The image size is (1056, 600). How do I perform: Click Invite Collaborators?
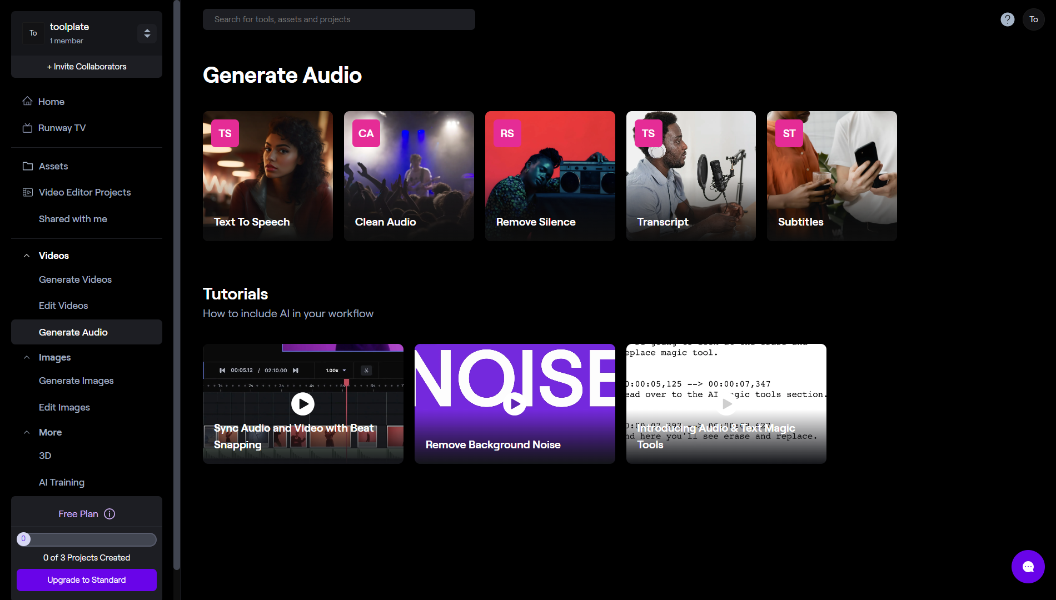(x=87, y=67)
